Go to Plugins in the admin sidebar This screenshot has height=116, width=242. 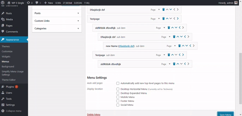(x=10, y=87)
